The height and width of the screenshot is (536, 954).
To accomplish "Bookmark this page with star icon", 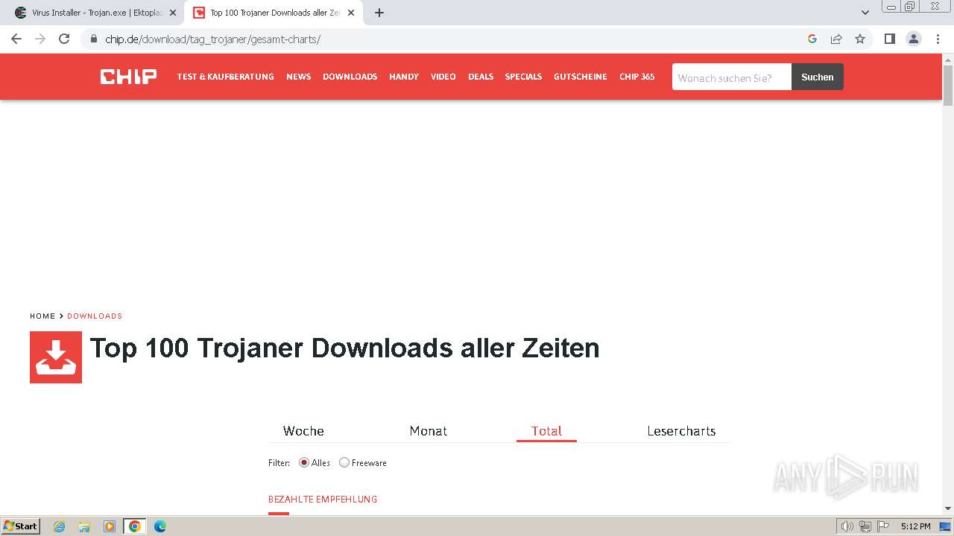I will pos(860,39).
